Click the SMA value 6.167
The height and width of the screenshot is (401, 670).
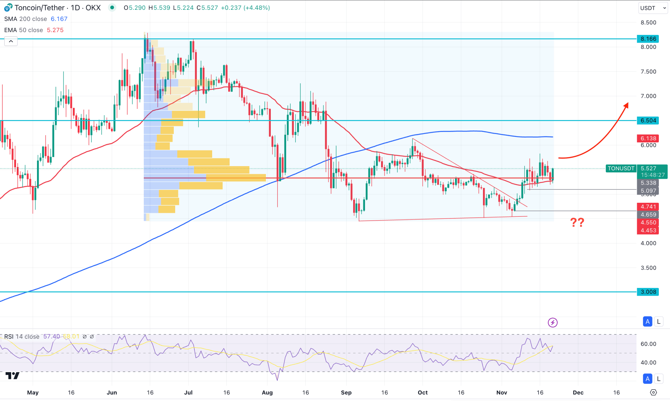pos(59,19)
